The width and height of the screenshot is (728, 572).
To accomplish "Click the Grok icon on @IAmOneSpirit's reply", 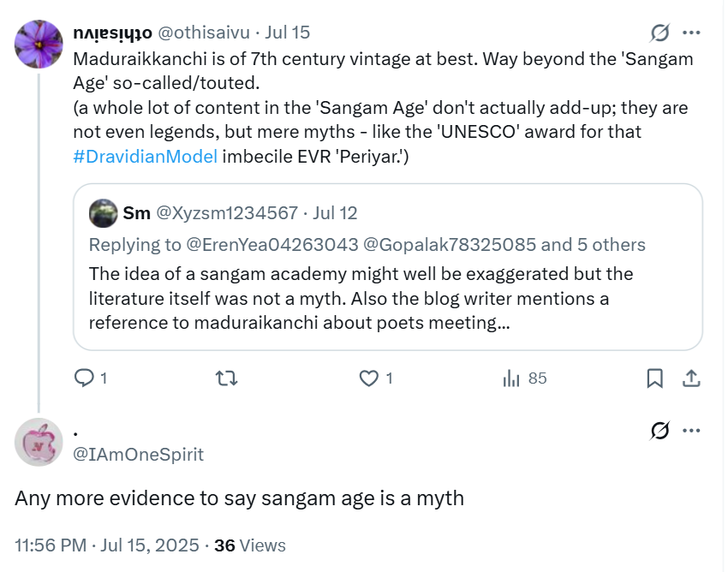I will [659, 431].
